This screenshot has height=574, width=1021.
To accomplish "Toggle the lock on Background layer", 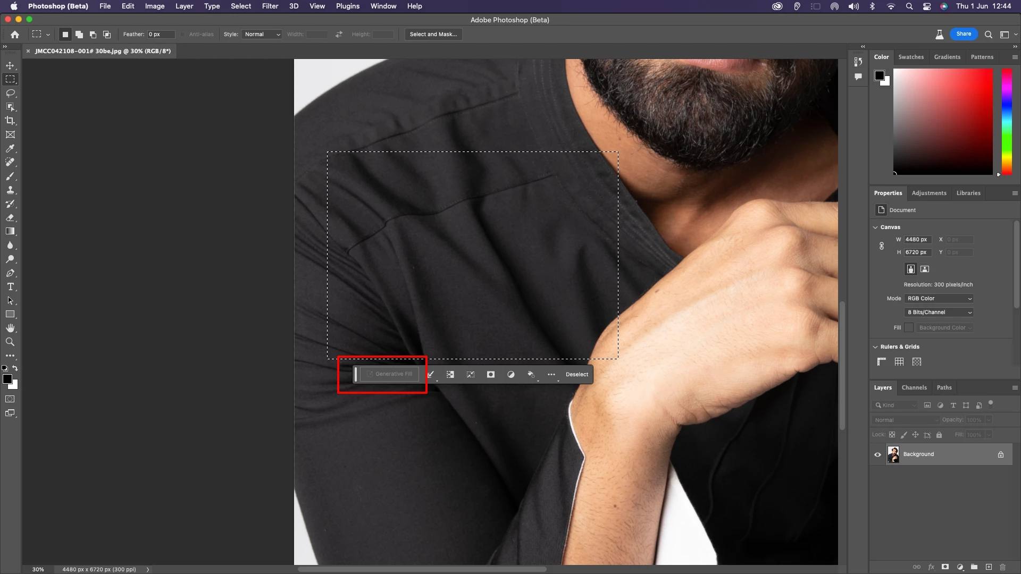I will 1001,454.
